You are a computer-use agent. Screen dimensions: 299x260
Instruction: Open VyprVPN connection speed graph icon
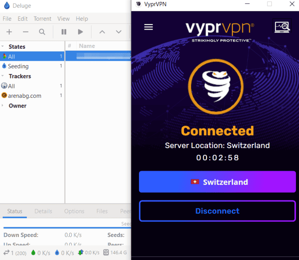[x=282, y=27]
